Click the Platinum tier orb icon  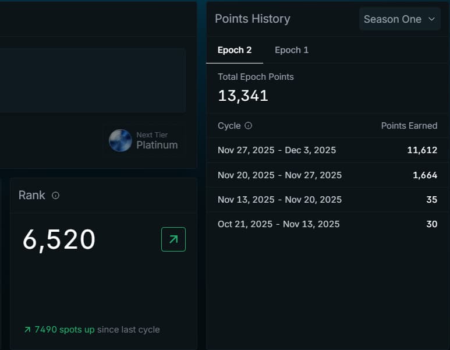pos(121,140)
